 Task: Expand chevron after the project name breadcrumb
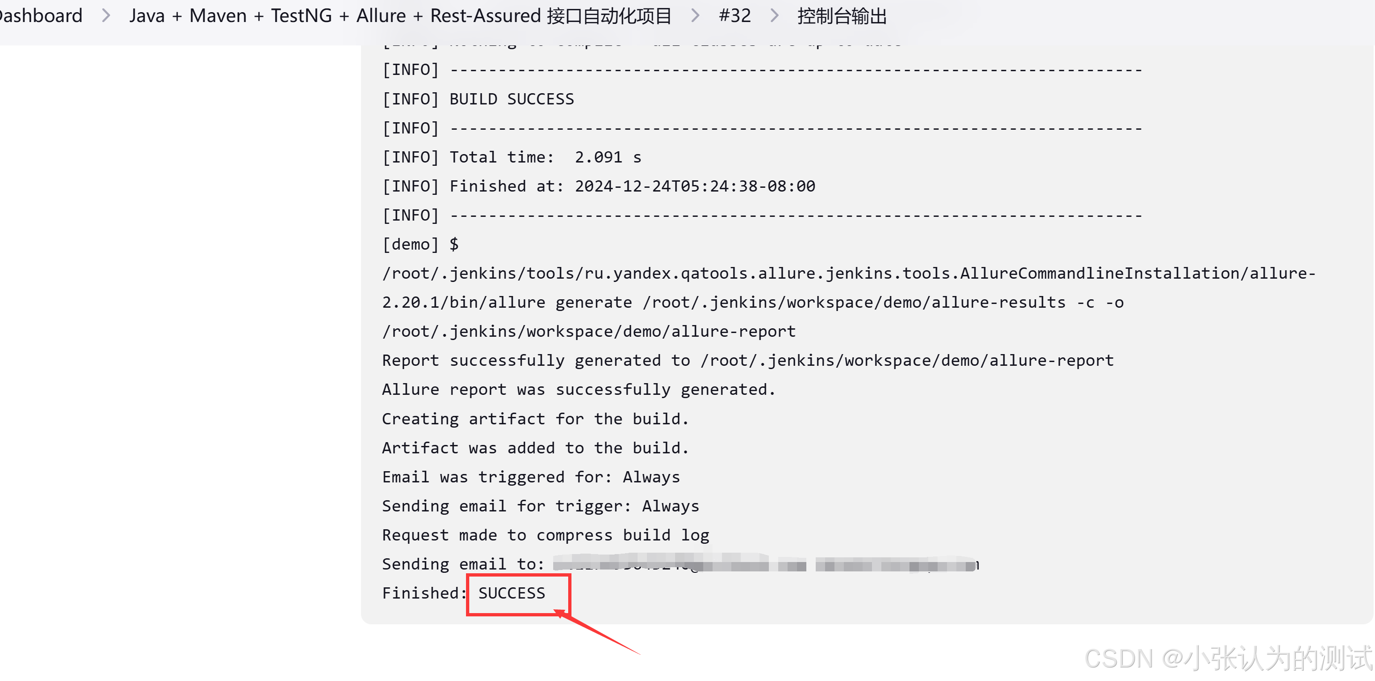pyautogui.click(x=695, y=15)
